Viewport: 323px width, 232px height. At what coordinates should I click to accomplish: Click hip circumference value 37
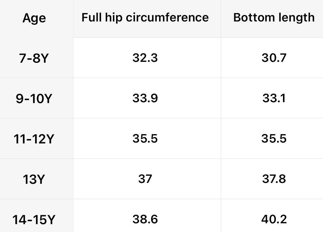(x=145, y=179)
